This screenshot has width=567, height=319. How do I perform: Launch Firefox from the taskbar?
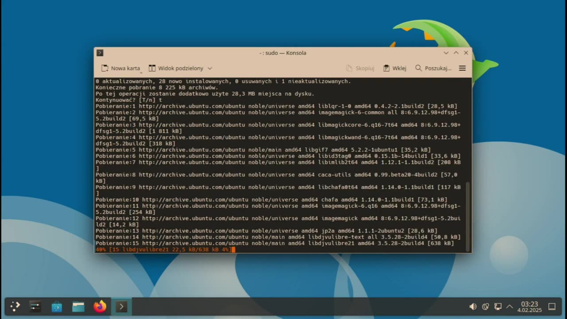point(100,307)
